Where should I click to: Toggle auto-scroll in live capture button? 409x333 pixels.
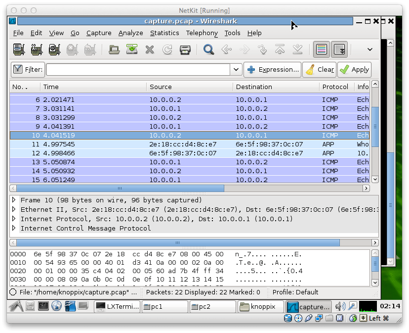coord(339,49)
